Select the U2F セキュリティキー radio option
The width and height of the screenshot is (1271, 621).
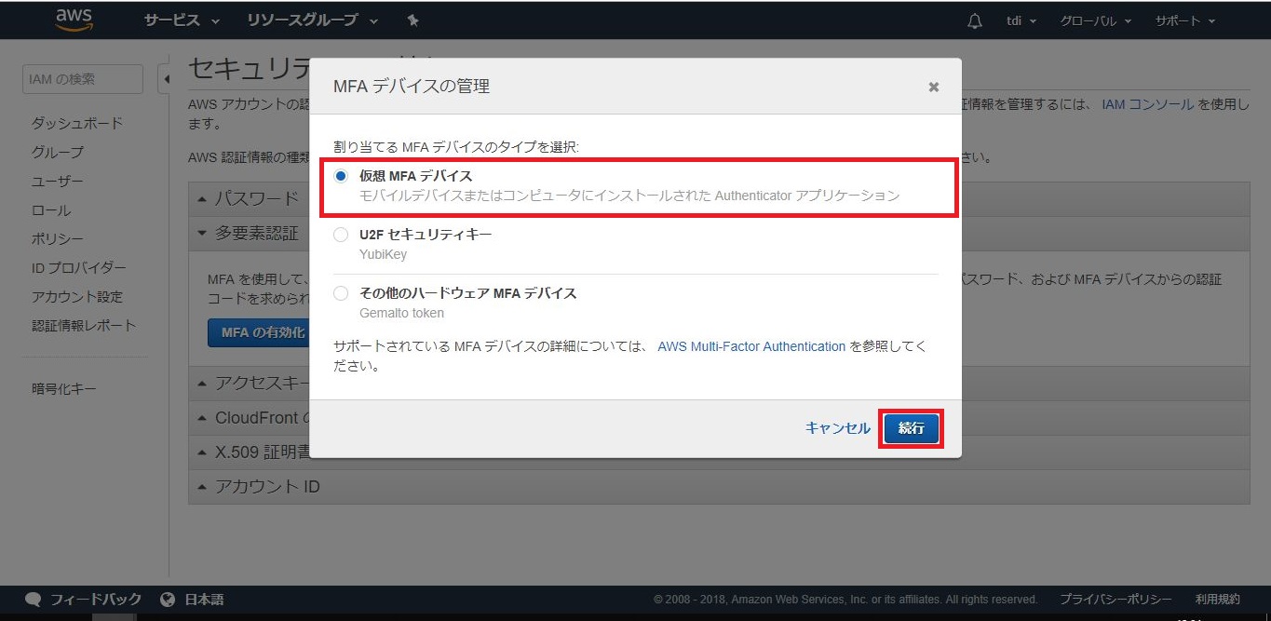[341, 235]
